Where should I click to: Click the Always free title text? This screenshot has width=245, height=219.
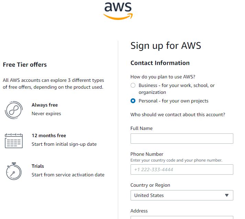pyautogui.click(x=45, y=105)
